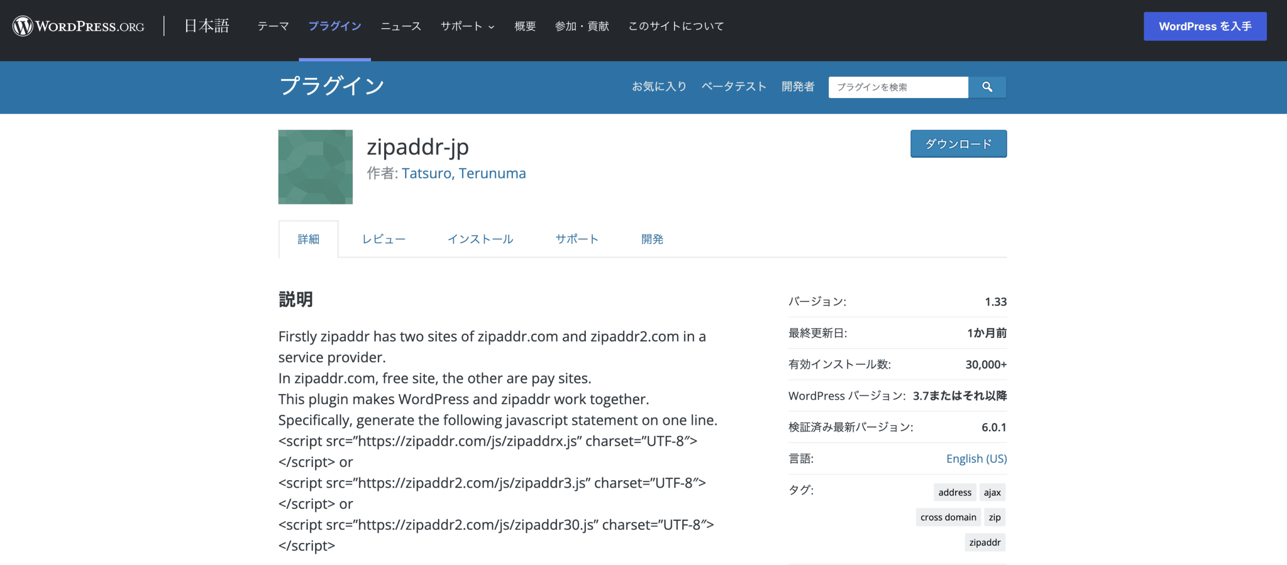The height and width of the screenshot is (565, 1287).
Task: Switch to the レビュー tab
Action: [x=384, y=239]
